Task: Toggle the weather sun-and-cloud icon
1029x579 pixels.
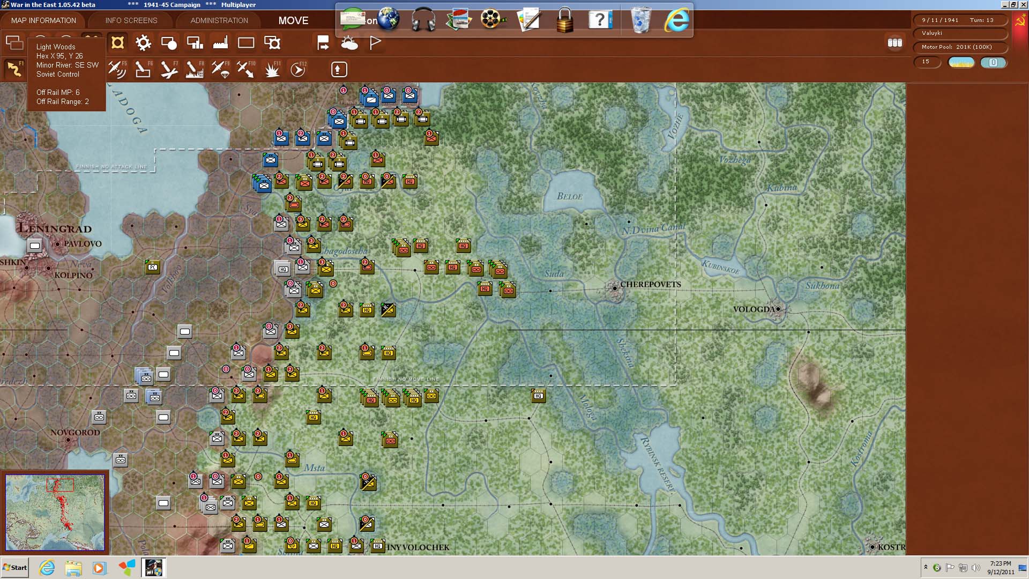Action: pyautogui.click(x=349, y=43)
